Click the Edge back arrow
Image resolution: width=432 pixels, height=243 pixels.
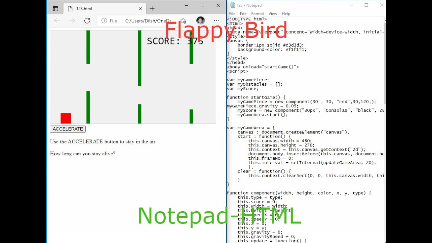point(57,21)
